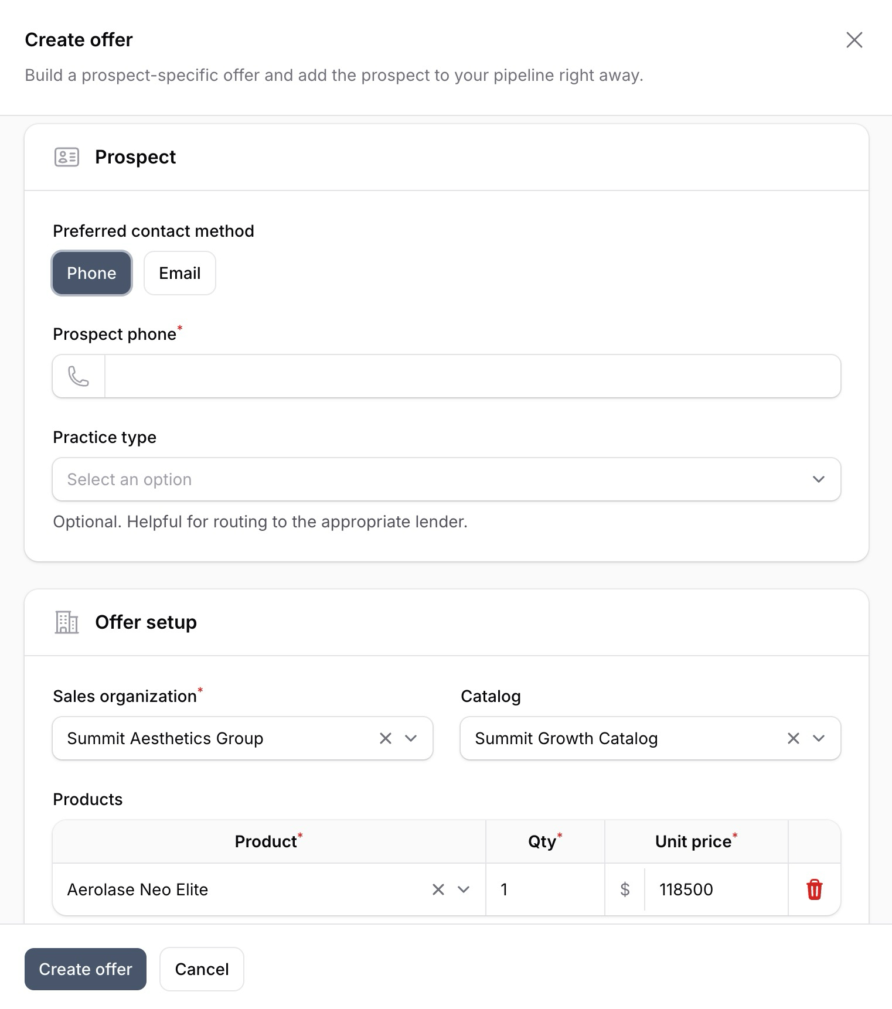Click the Prospect card ID icon
This screenshot has width=892, height=1009.
click(x=67, y=157)
